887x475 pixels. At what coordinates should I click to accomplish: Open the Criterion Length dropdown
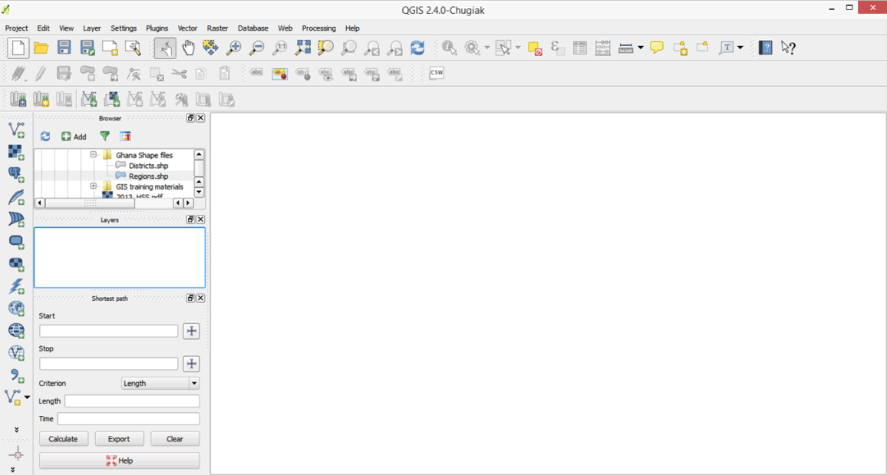click(160, 384)
